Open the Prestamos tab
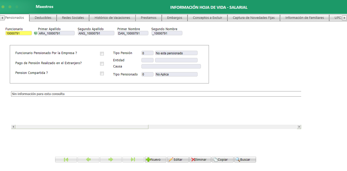Viewport: 347px width, 171px height. pyautogui.click(x=148, y=18)
